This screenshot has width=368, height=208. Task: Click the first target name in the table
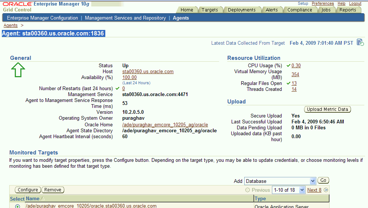[91, 206]
